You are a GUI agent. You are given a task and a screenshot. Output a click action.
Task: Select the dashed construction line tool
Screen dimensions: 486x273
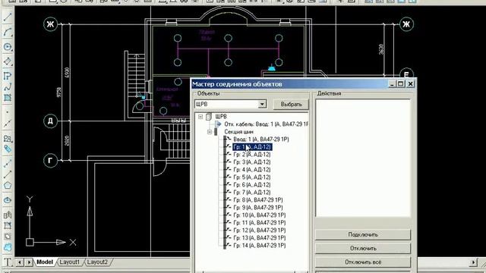click(x=8, y=163)
